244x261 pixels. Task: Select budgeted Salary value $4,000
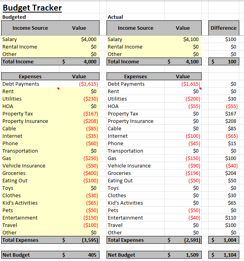click(x=89, y=39)
